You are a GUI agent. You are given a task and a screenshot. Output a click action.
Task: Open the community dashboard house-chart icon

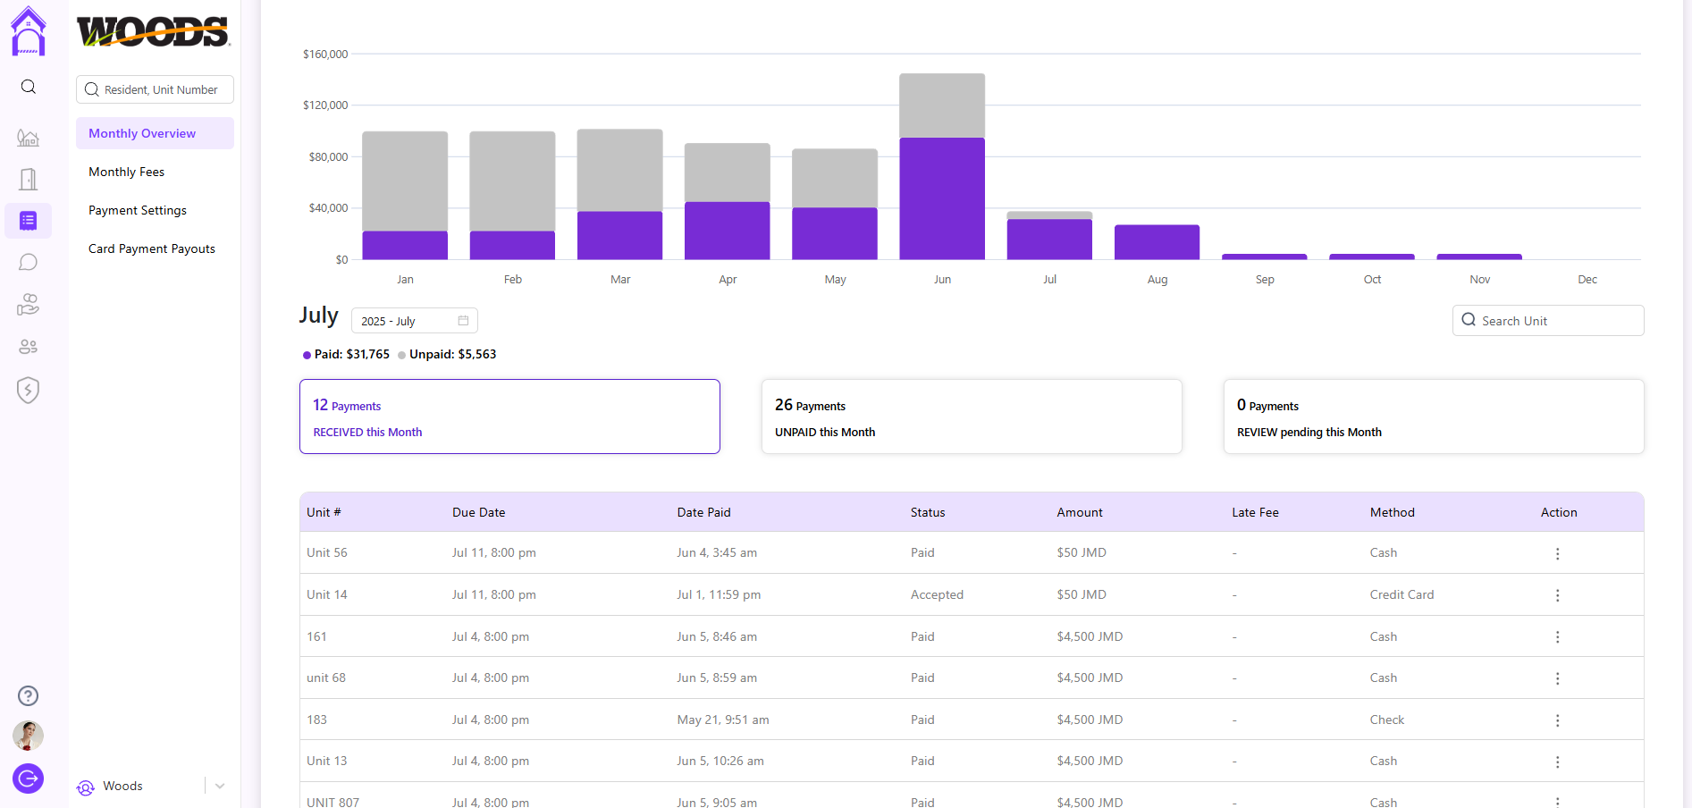[x=29, y=138]
